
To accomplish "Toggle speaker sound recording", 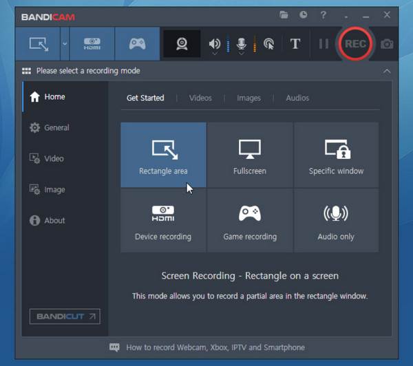I will [215, 44].
